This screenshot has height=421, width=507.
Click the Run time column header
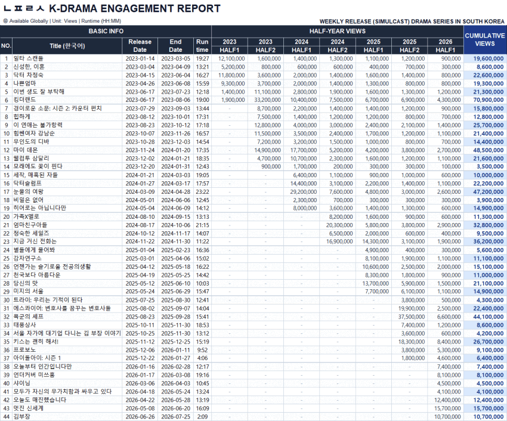click(x=202, y=46)
